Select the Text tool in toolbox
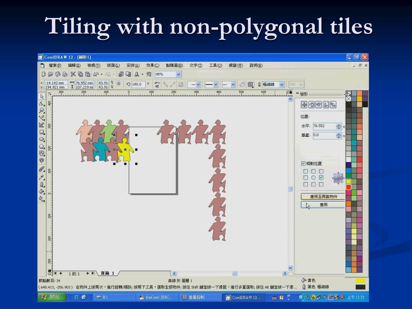Screen dimensions: 412x309 point(42,160)
